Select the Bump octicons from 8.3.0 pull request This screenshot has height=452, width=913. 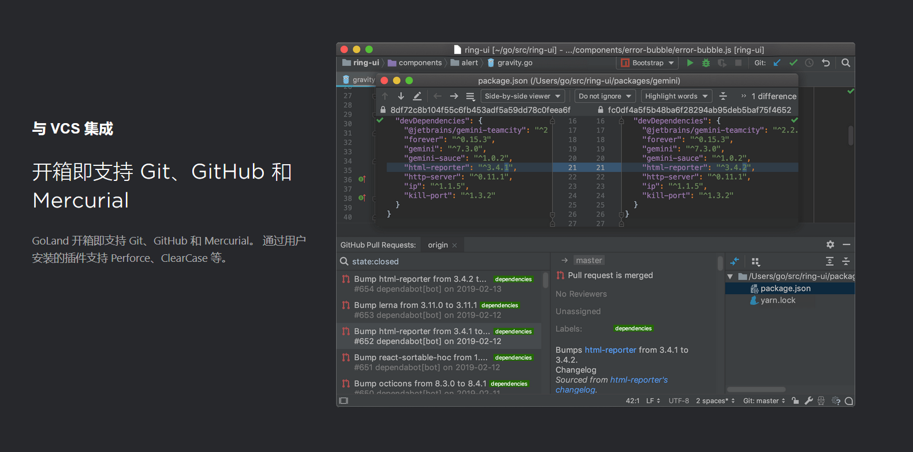click(x=439, y=387)
